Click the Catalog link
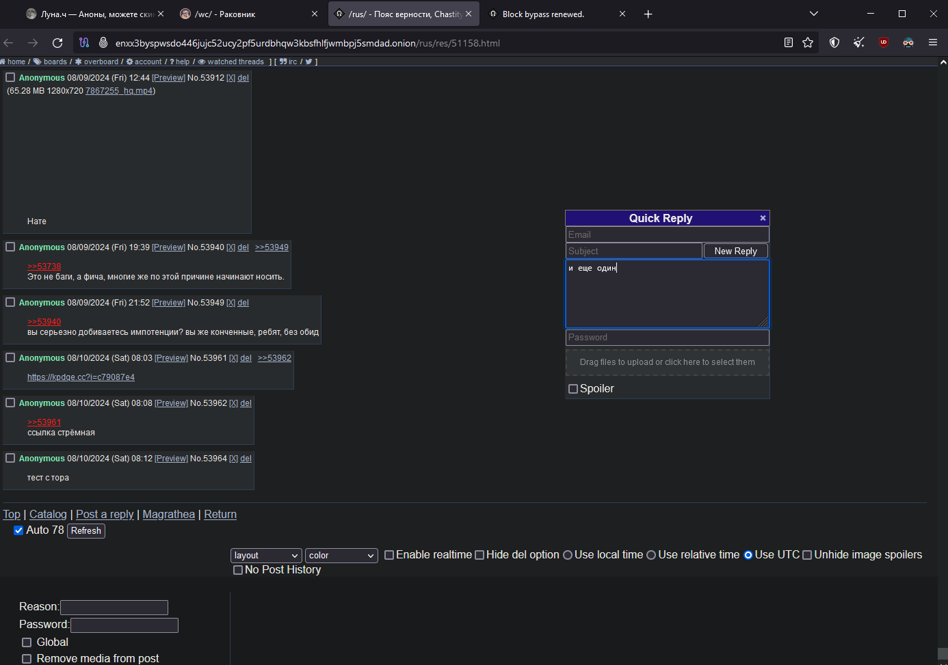Viewport: 948px width, 665px height. [48, 515]
